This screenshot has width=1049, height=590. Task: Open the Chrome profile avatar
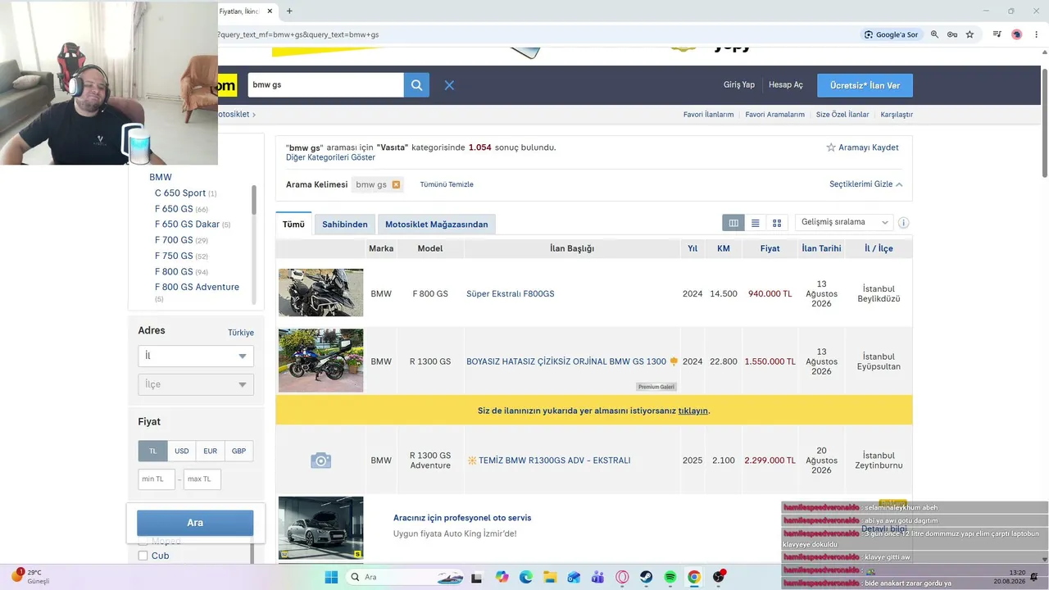1017,34
